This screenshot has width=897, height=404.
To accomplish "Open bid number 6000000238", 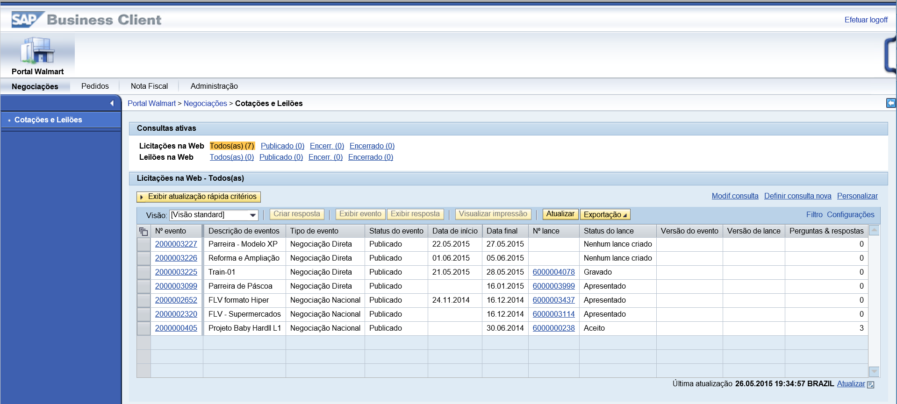I will (553, 328).
